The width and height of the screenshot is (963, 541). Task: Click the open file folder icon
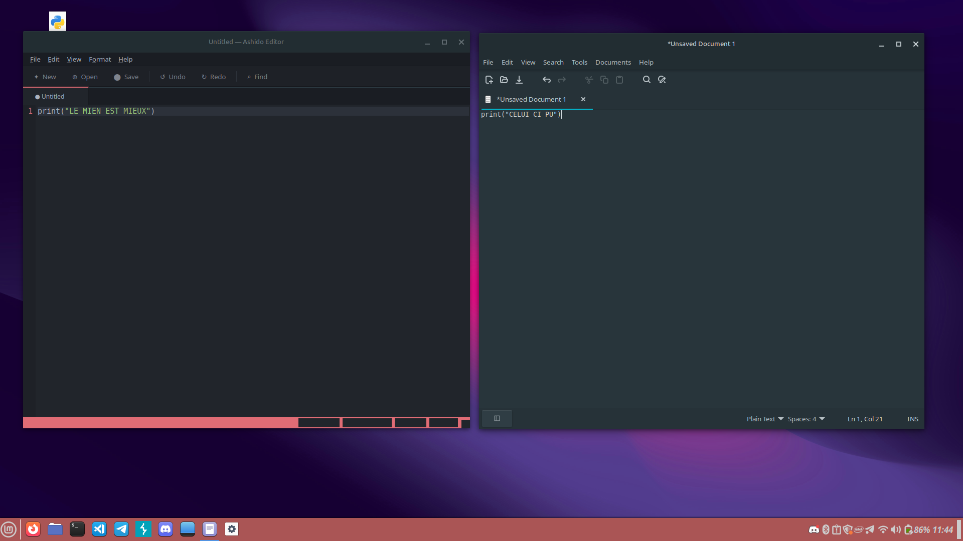point(504,80)
